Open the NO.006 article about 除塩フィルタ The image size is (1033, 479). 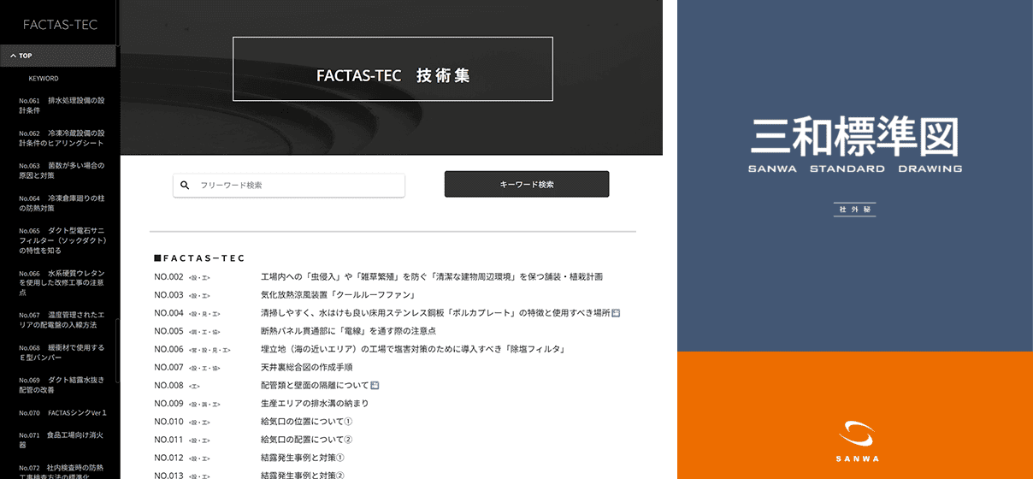click(413, 349)
